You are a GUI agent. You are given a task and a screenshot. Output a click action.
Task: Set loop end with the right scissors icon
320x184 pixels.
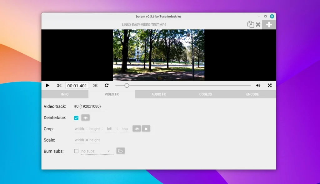point(96,85)
